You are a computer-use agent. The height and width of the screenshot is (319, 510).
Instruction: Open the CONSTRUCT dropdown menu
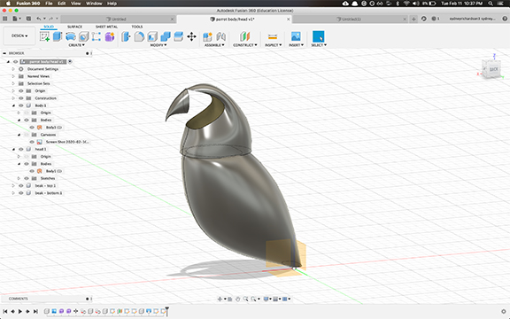(x=245, y=45)
